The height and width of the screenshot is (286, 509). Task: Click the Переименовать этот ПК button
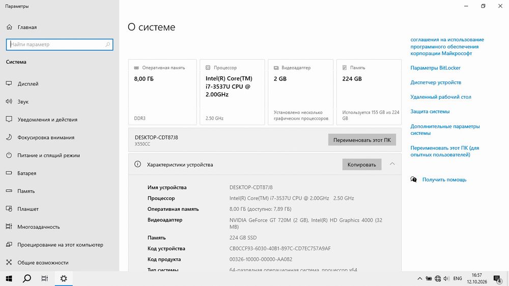point(362,140)
